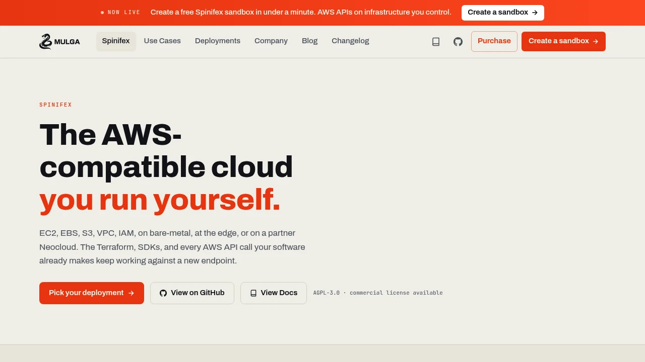Open the Spinifex nav item
The image size is (645, 362).
point(116,41)
